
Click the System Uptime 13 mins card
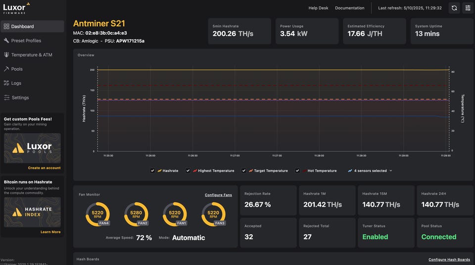point(442,31)
